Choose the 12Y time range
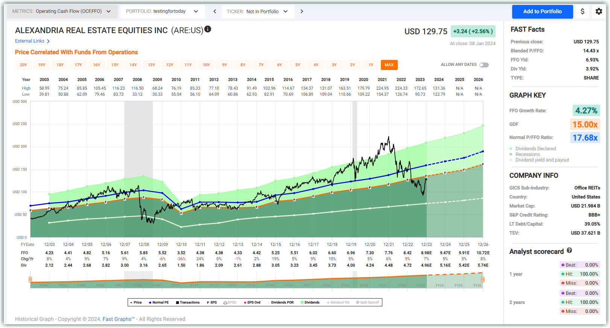 tap(170, 65)
